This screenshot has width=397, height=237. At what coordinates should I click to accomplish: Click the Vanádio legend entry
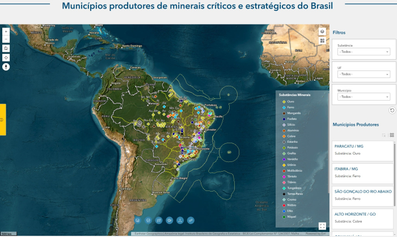coord(293,159)
